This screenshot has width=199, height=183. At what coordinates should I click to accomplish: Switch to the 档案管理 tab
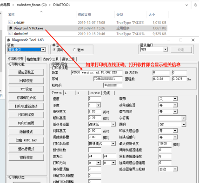(x=33, y=59)
